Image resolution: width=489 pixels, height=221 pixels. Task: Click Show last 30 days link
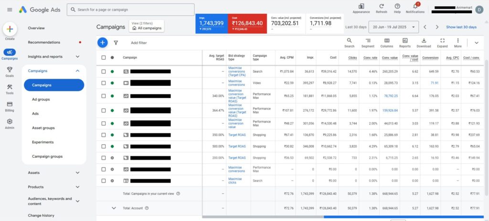pos(461,27)
